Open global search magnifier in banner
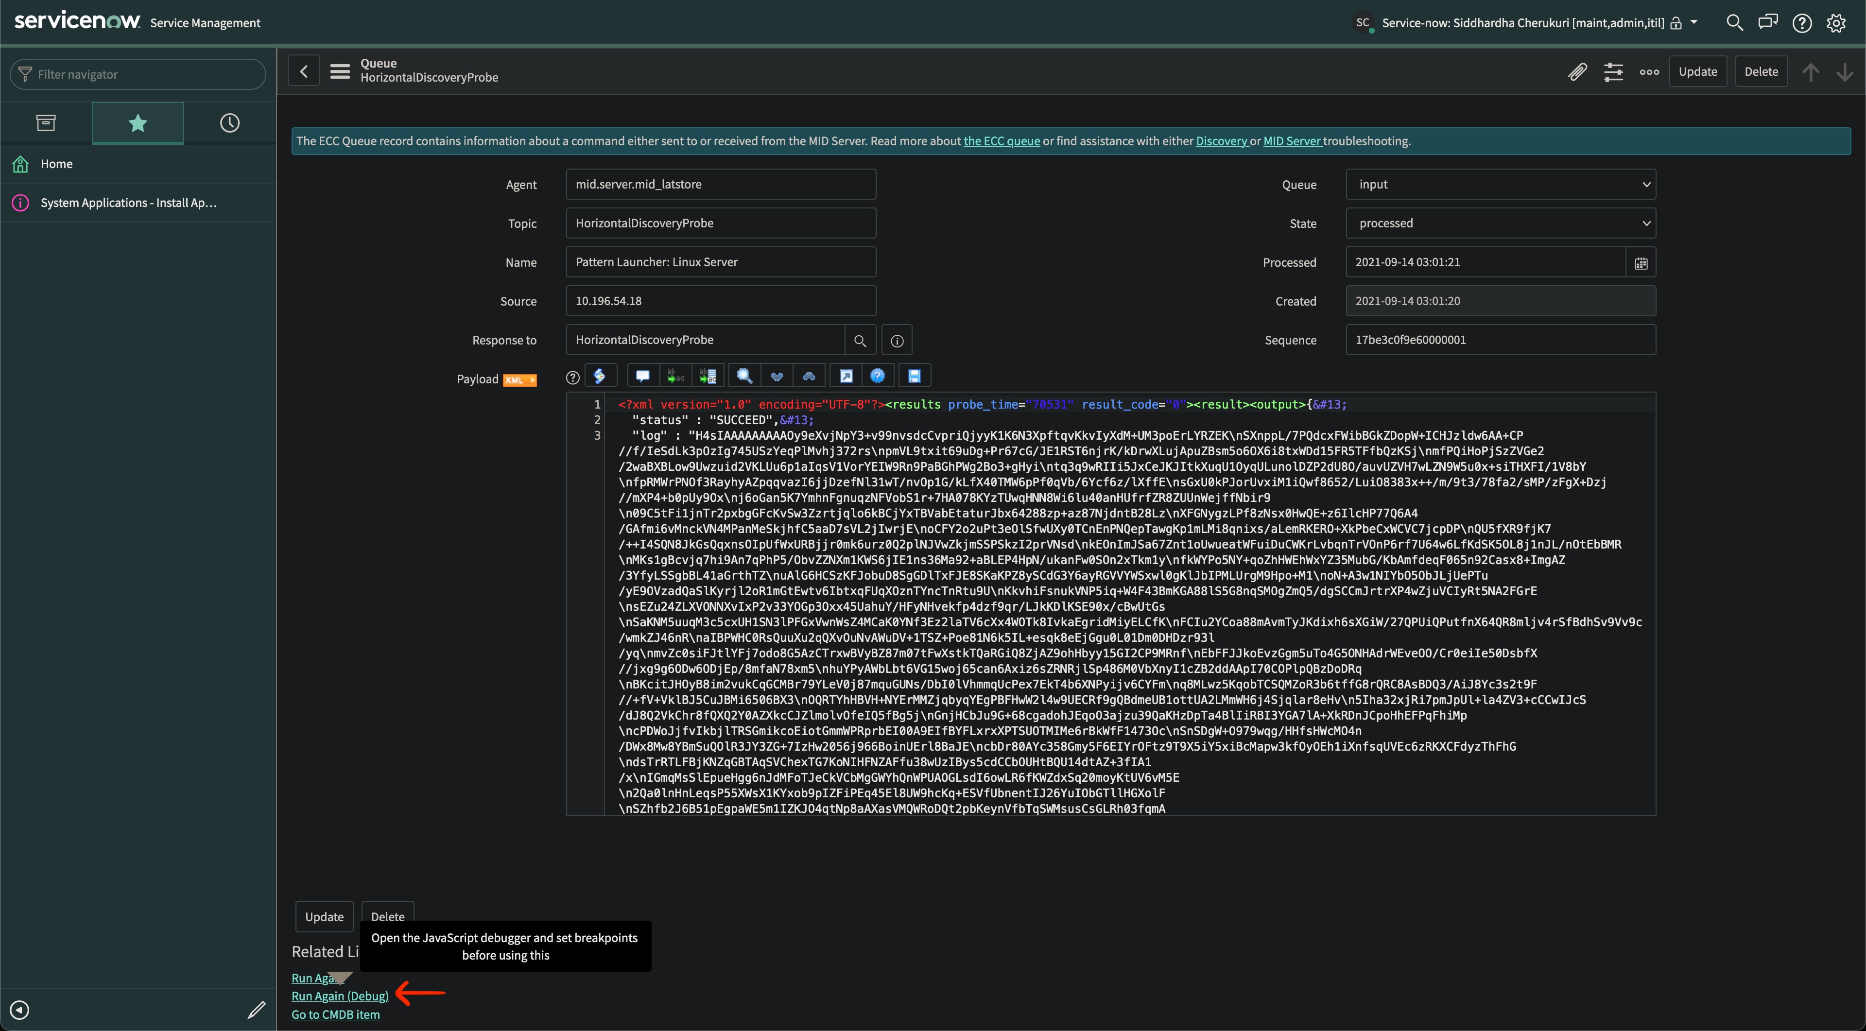Viewport: 1866px width, 1031px height. tap(1734, 22)
